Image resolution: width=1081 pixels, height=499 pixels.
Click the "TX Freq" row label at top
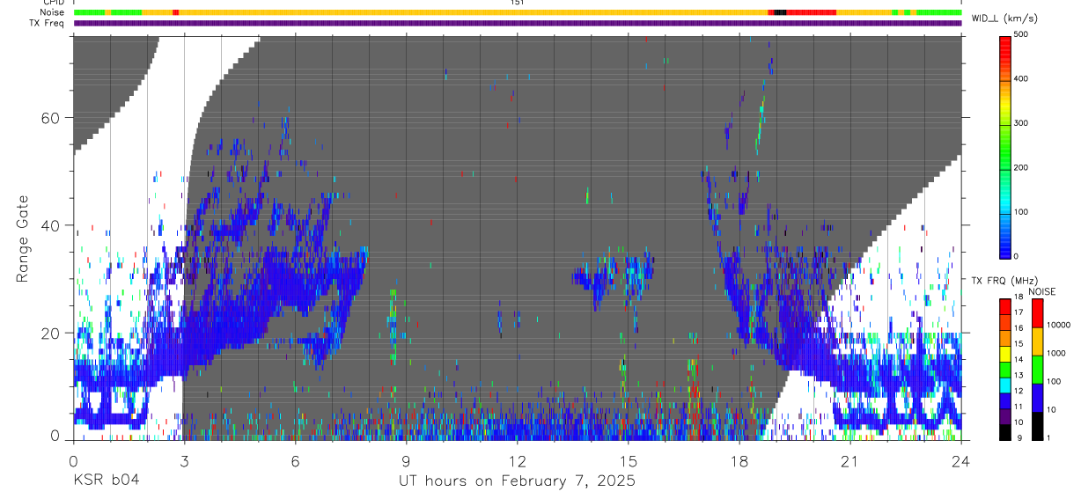pos(48,23)
